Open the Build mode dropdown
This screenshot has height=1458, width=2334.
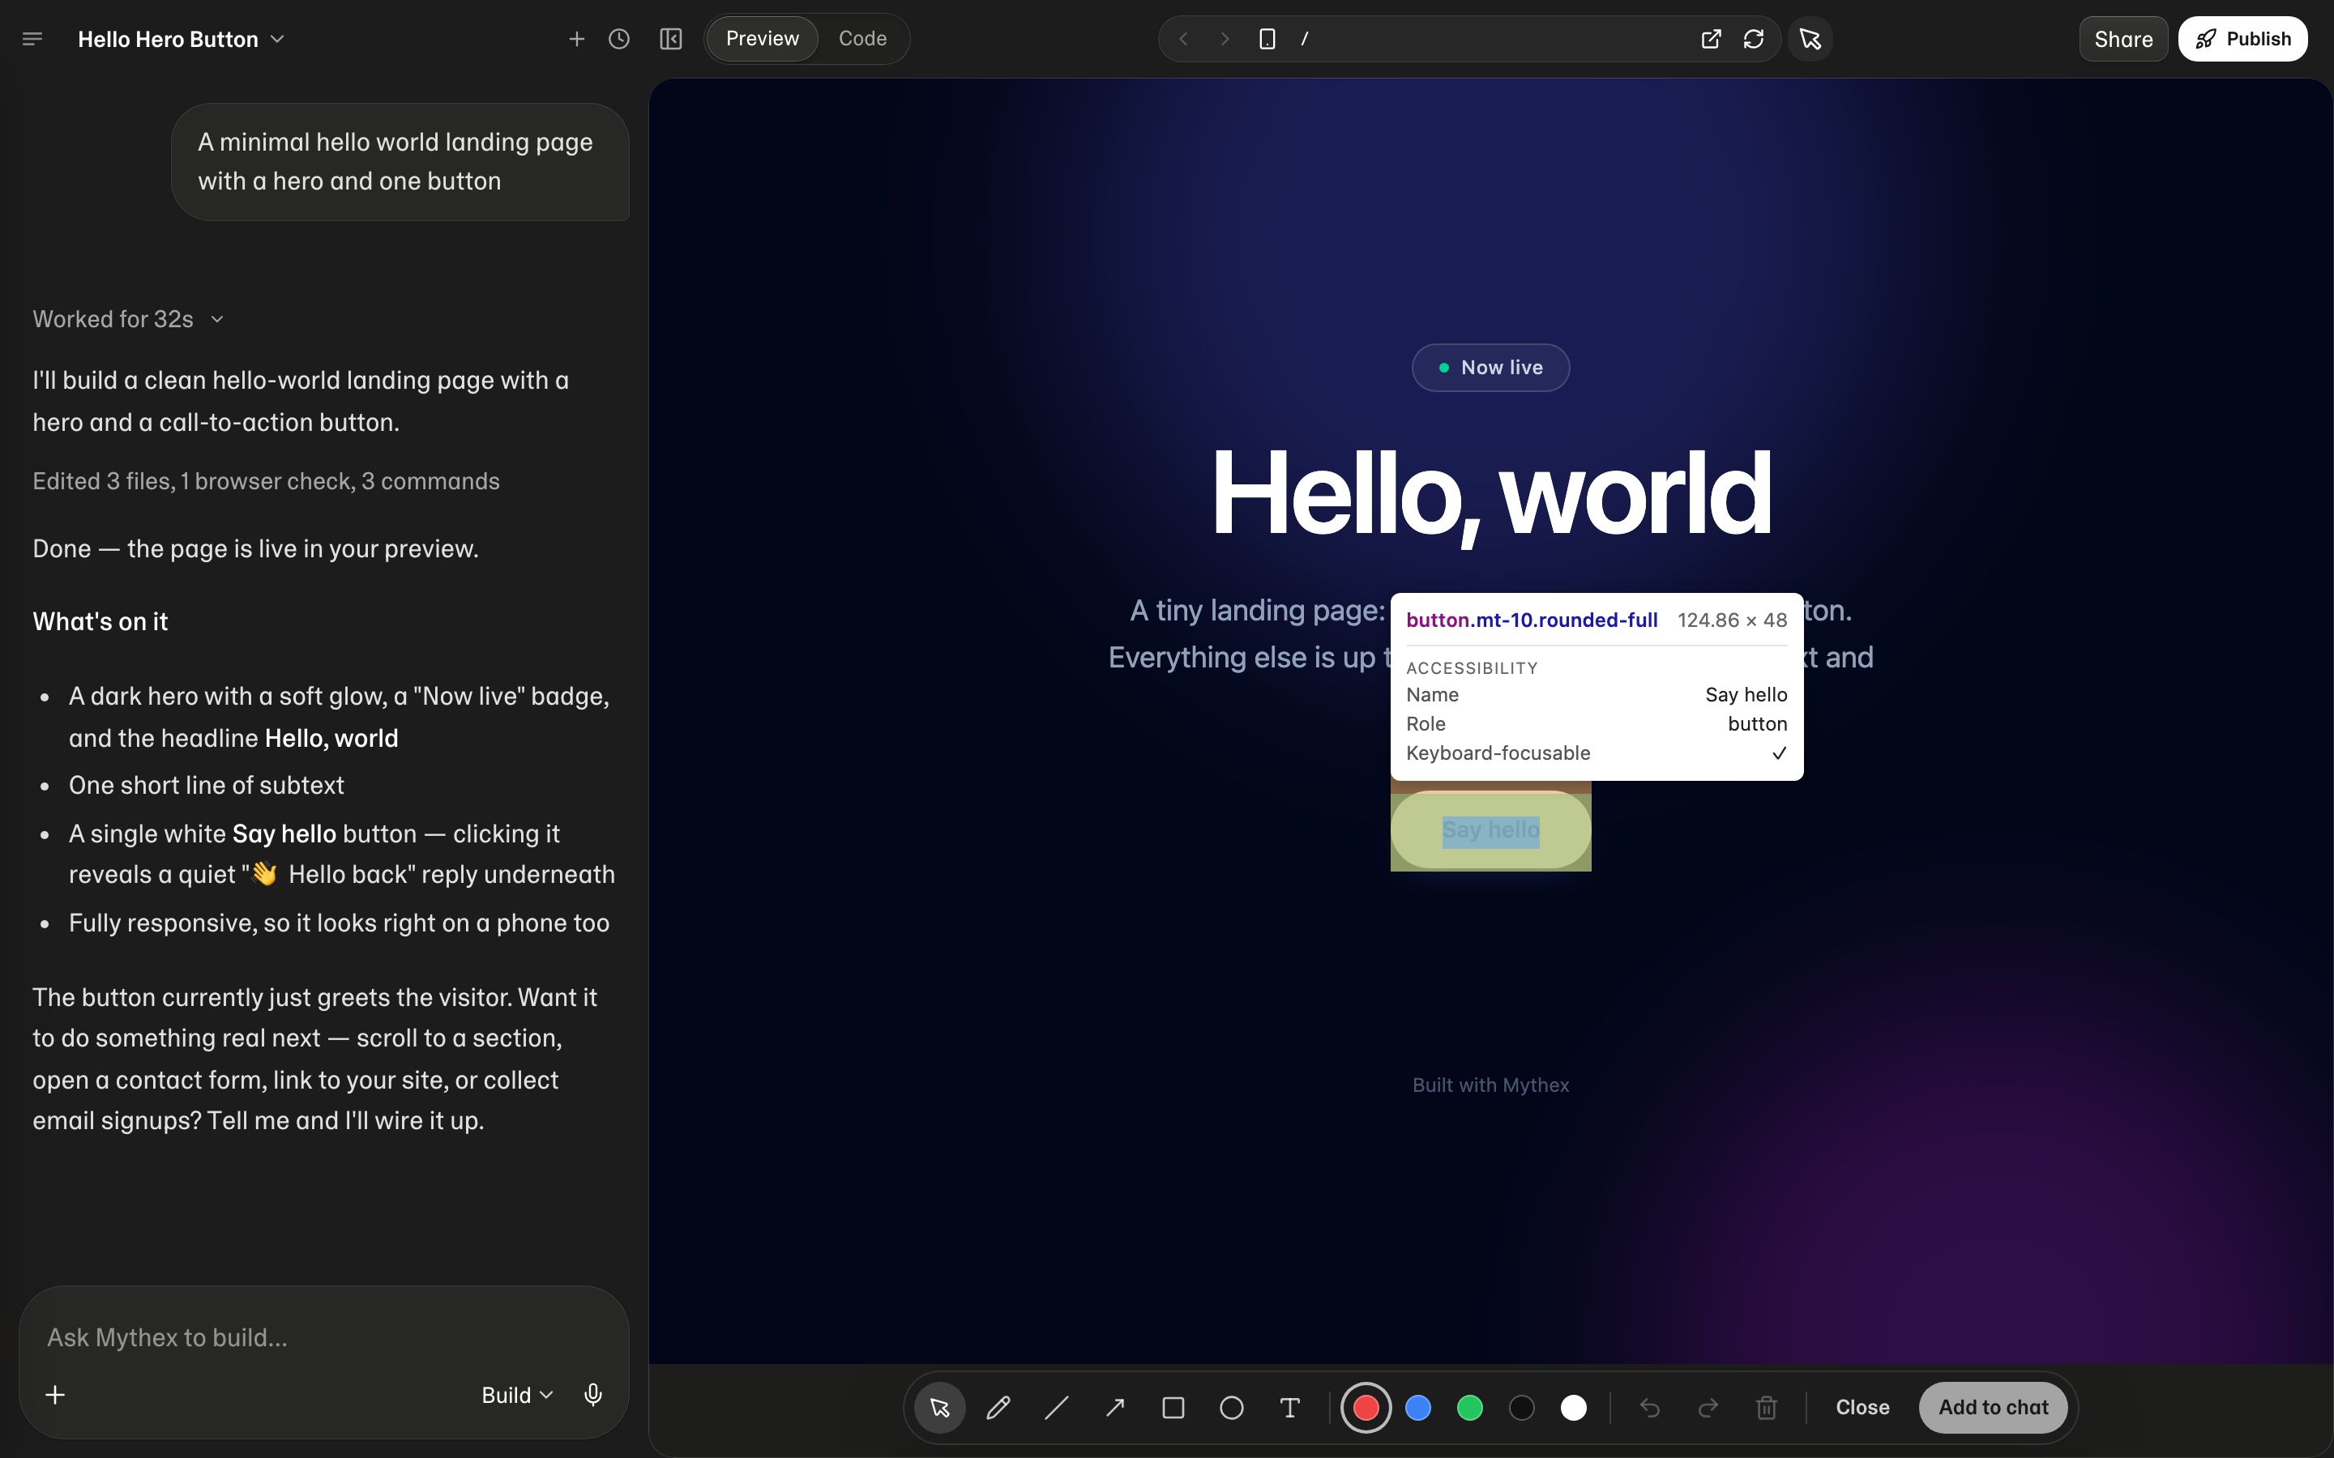pos(517,1396)
